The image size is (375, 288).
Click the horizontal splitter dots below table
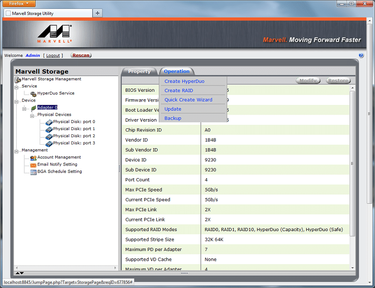click(x=184, y=273)
